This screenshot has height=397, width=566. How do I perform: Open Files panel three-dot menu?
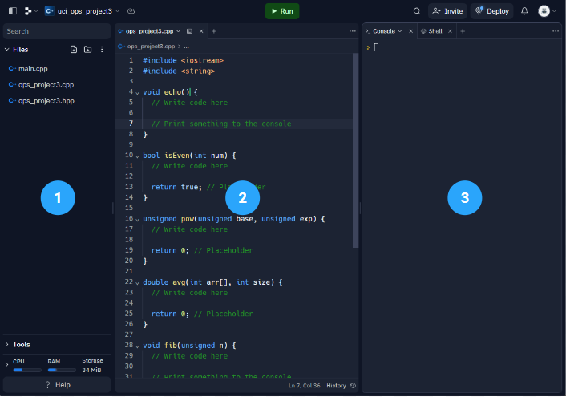102,50
